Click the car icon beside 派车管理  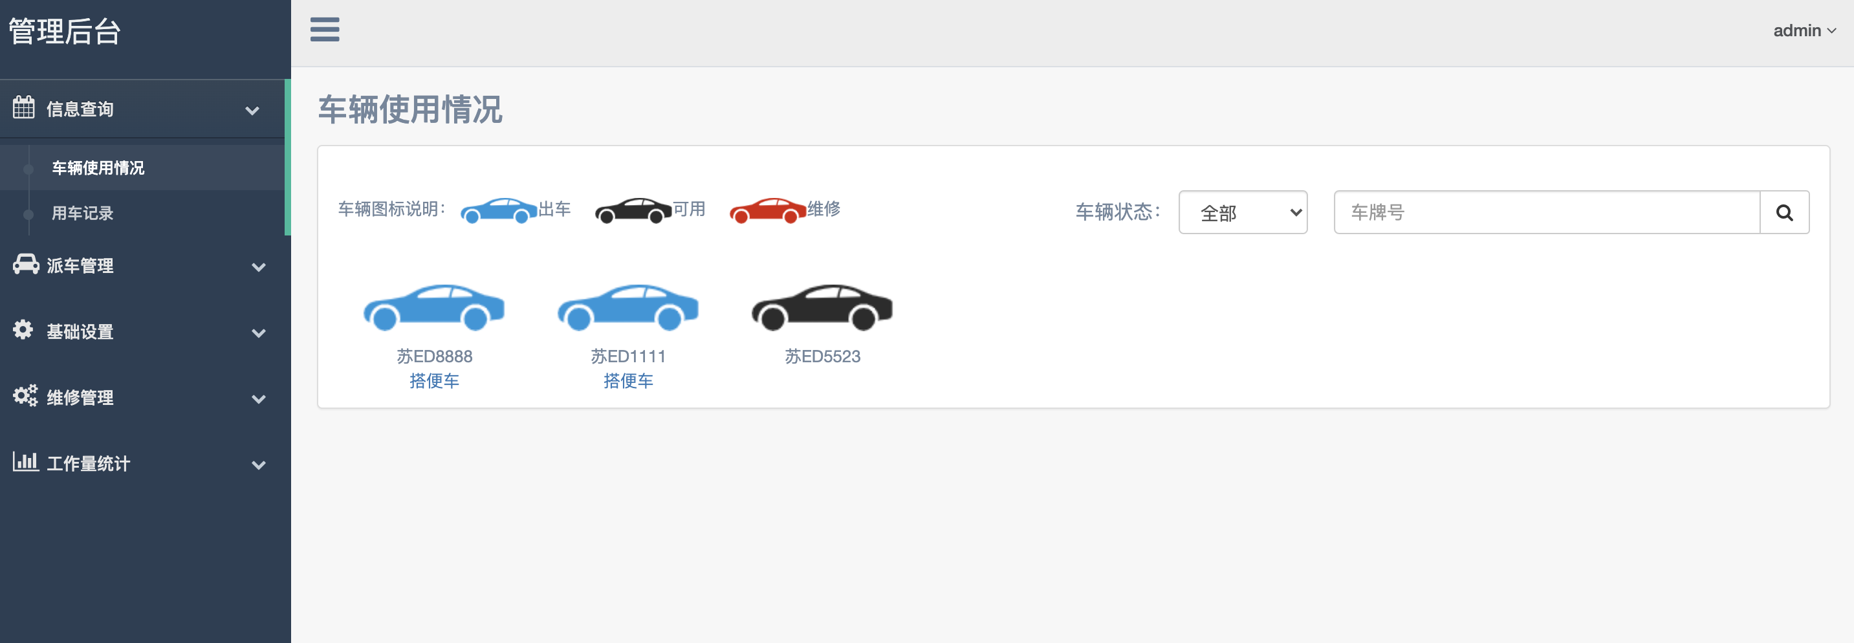26,265
